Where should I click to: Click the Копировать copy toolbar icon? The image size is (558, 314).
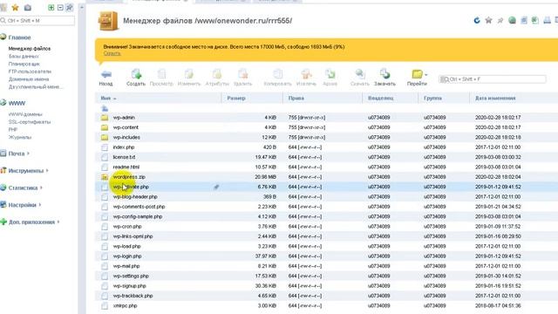[x=277, y=74]
